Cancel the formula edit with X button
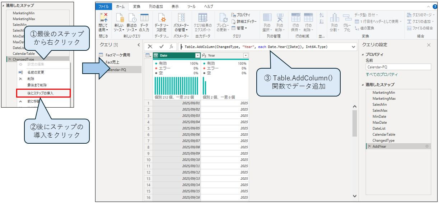Viewport: 439px width, 203px height. 150,47
